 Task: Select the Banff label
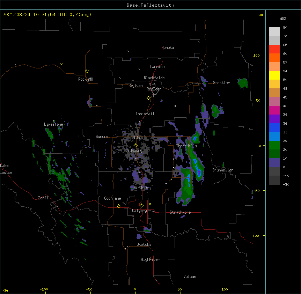click(x=43, y=198)
